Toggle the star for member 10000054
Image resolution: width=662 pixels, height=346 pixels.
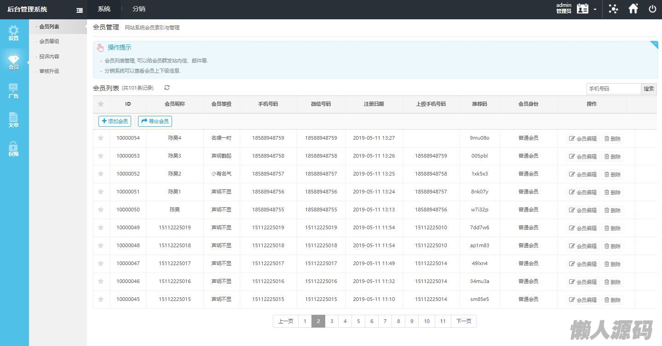point(101,138)
